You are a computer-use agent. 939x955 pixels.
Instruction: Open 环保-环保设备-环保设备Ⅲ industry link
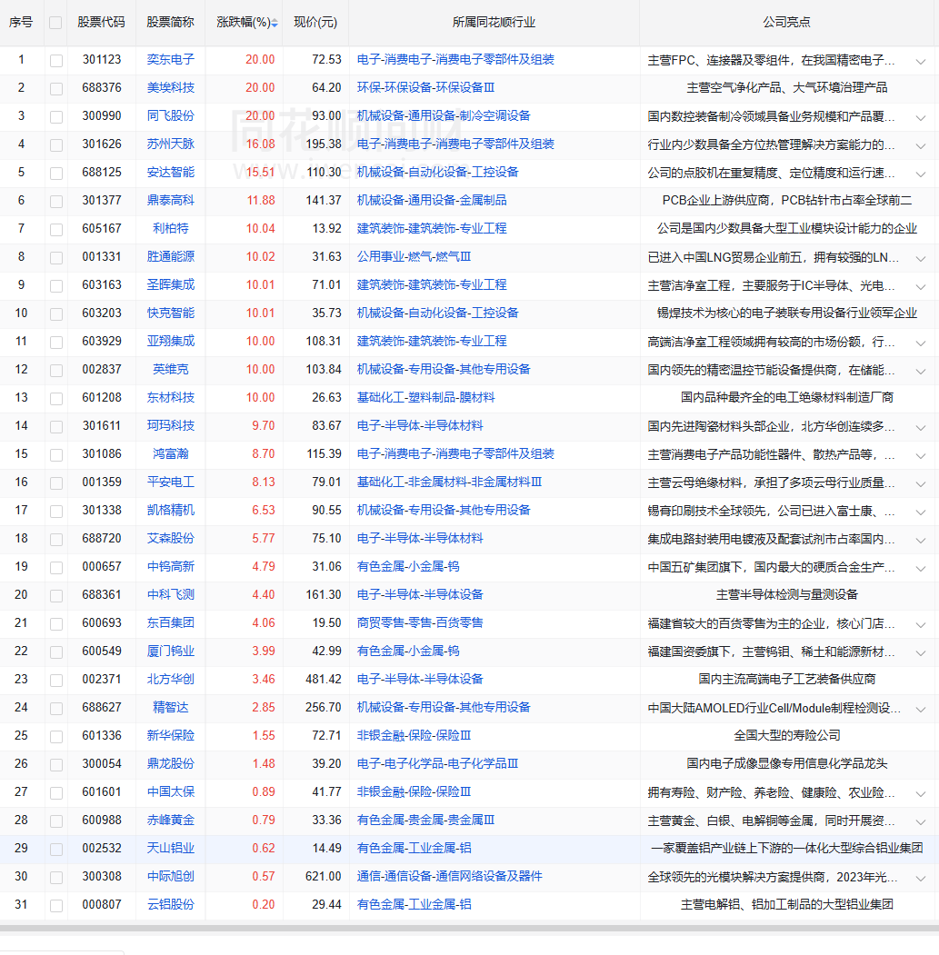point(425,87)
